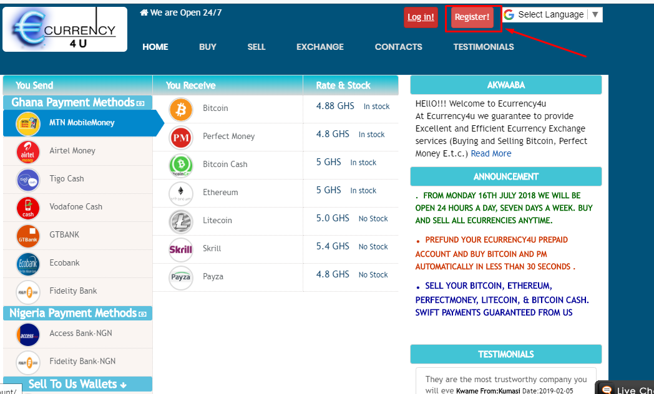The image size is (654, 394).
Task: Click the ANNOUNCEMENT panel header
Action: (506, 176)
